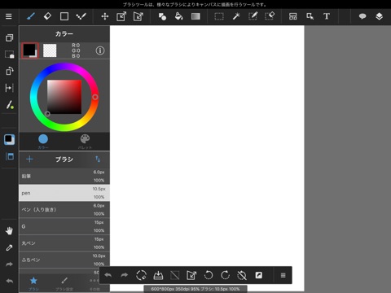Select the Panel divide tool
The width and height of the screenshot is (391, 293).
click(292, 16)
